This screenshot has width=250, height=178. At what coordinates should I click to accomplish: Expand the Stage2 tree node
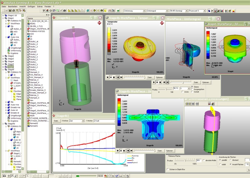click(x=3, y=56)
